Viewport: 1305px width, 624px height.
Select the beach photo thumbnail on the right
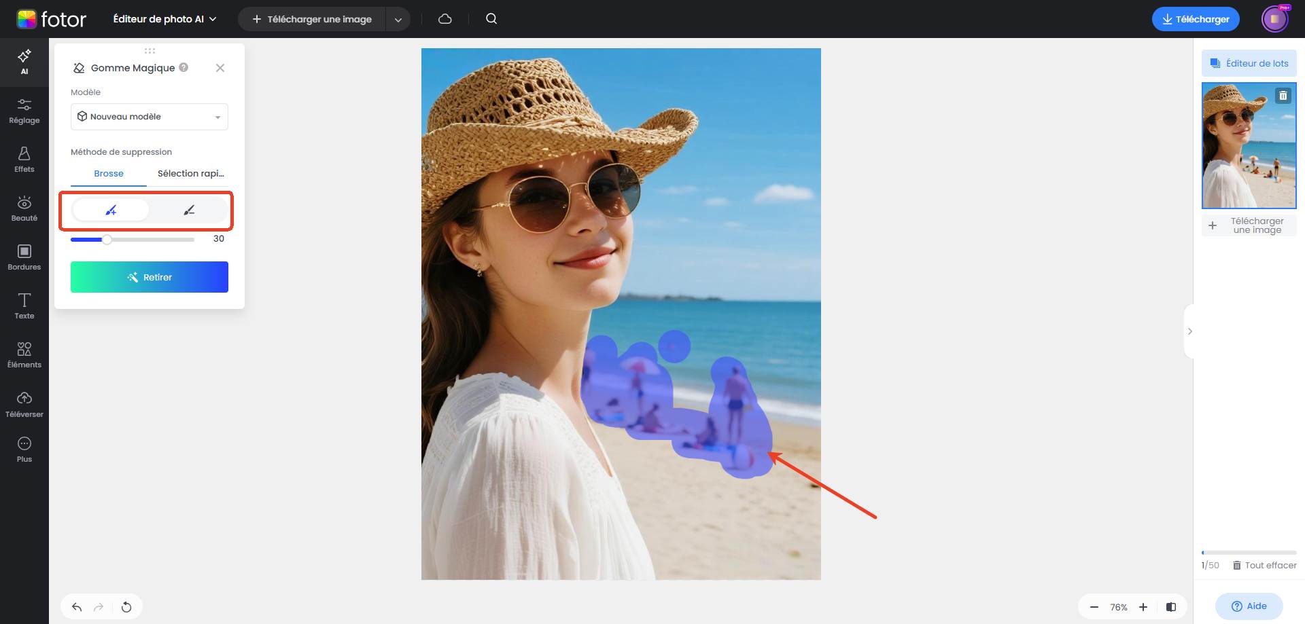(x=1249, y=145)
